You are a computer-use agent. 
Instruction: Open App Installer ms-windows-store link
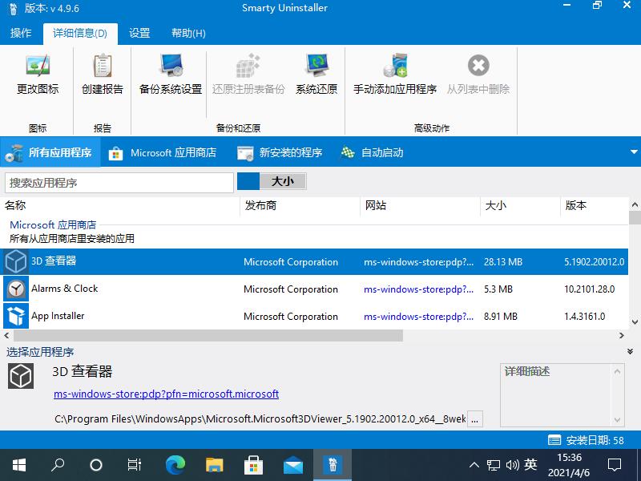(x=418, y=317)
